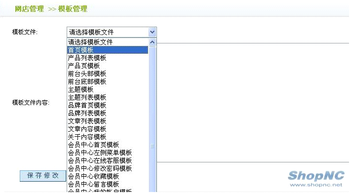The width and height of the screenshot is (351, 193).
Task: Choose 文章列表模板 entry
Action: 108,121
